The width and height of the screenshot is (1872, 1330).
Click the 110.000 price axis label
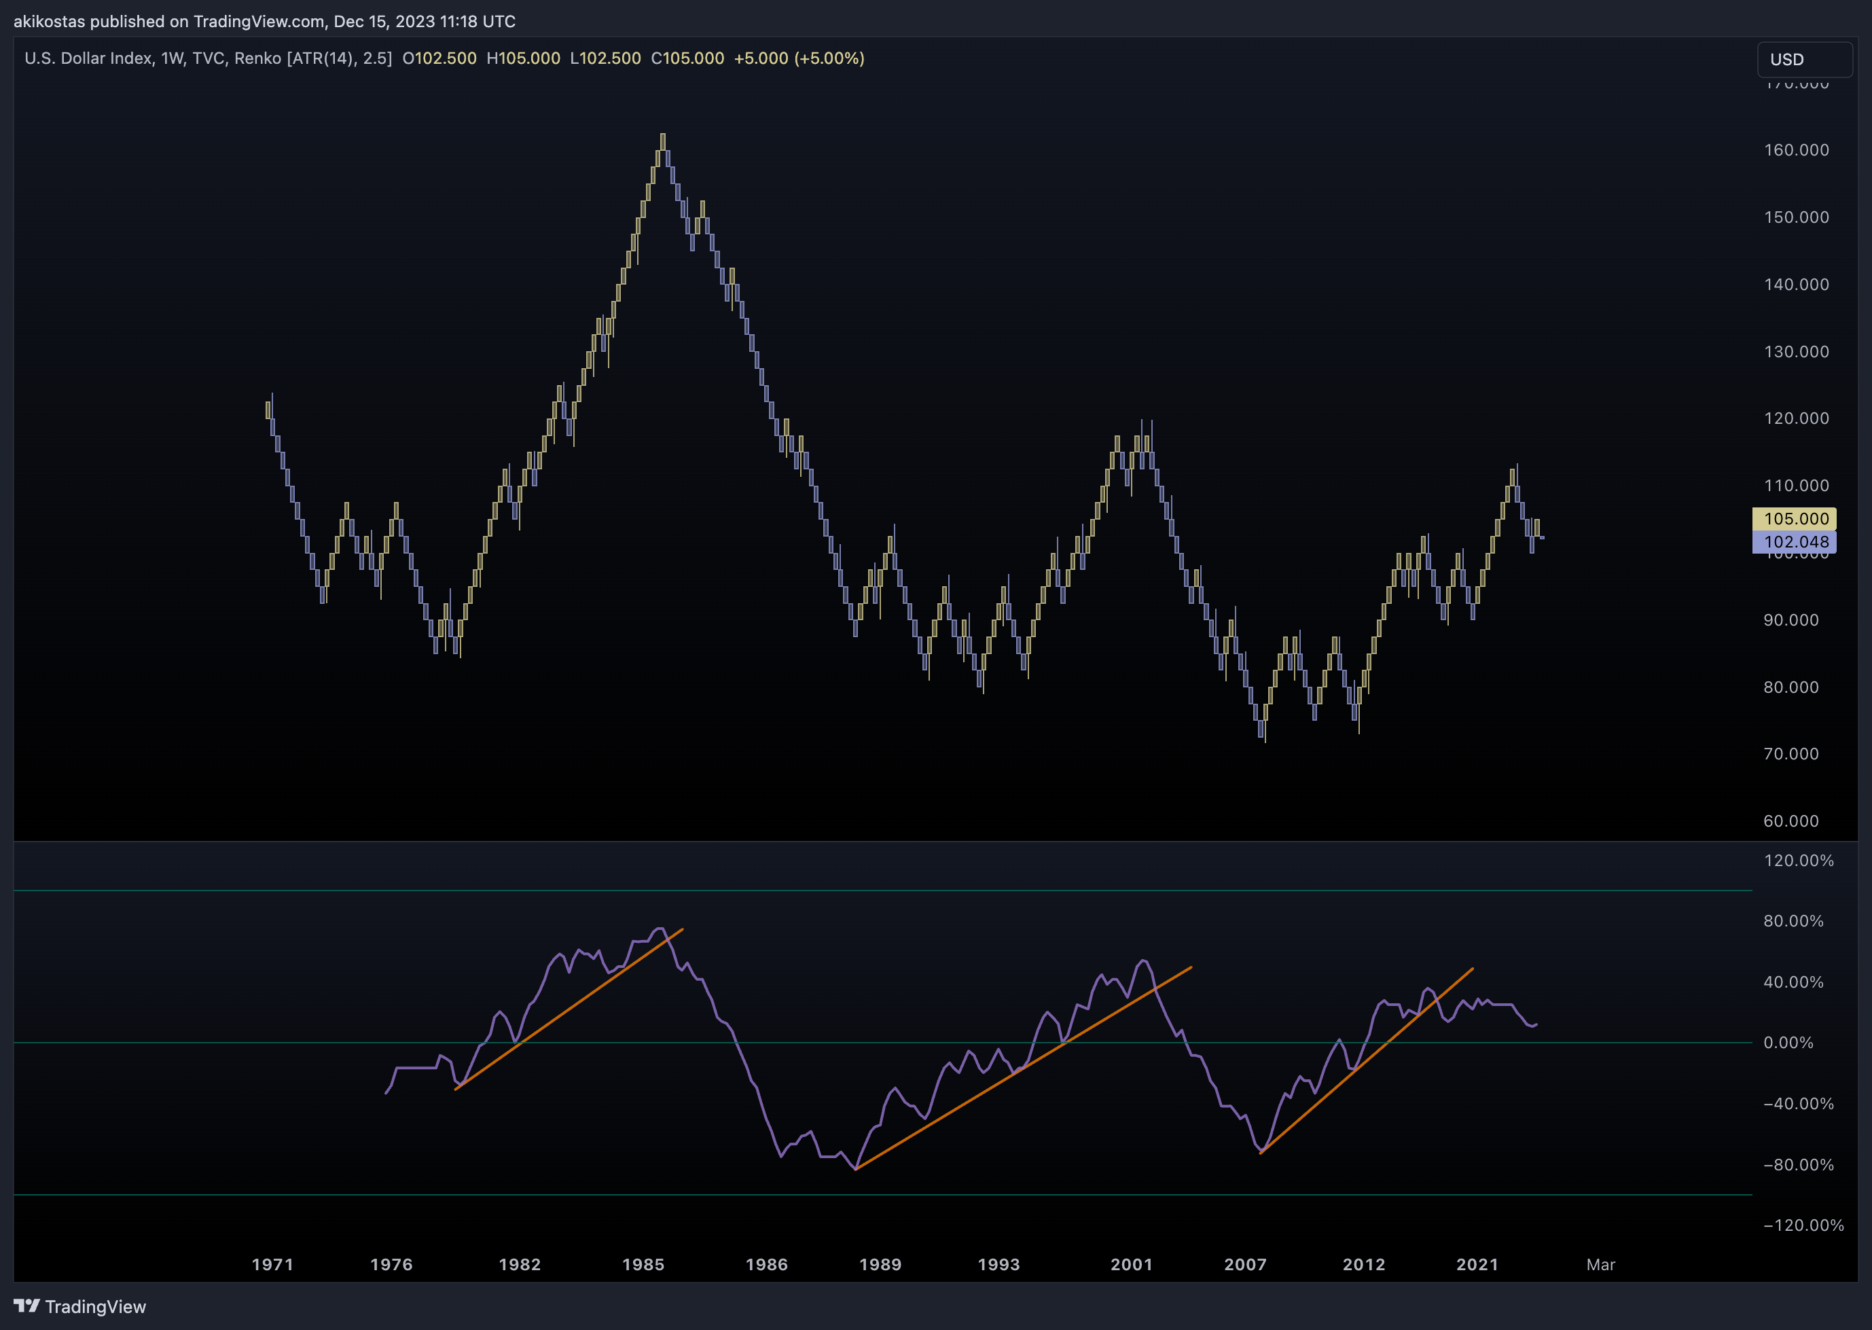pos(1796,486)
